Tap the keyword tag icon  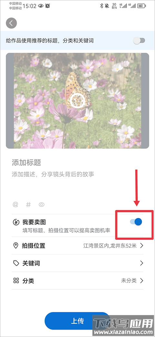16,263
